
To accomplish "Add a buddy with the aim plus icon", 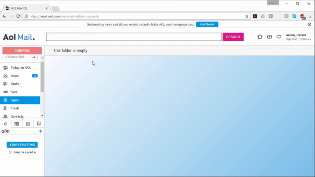I will 41,131.
